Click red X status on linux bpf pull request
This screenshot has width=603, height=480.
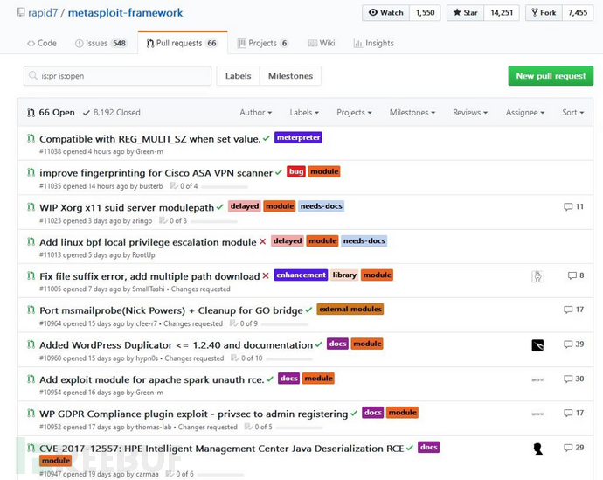click(x=263, y=241)
